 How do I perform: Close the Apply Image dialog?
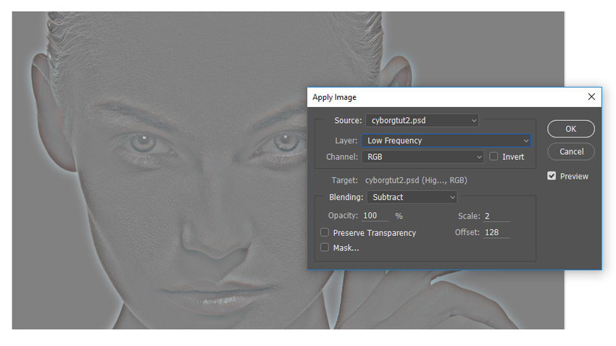(591, 97)
